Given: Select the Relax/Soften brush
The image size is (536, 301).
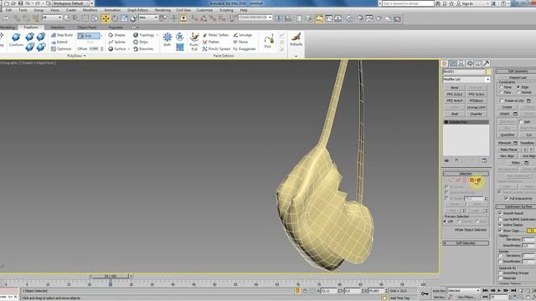Looking at the screenshot, I should 215,35.
